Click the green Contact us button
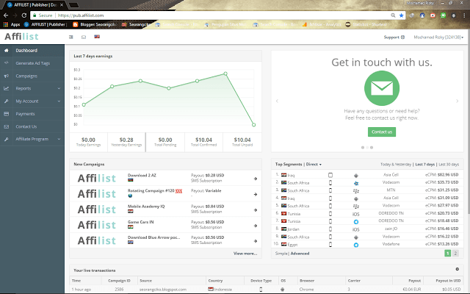This screenshot has height=294, width=470. click(381, 132)
